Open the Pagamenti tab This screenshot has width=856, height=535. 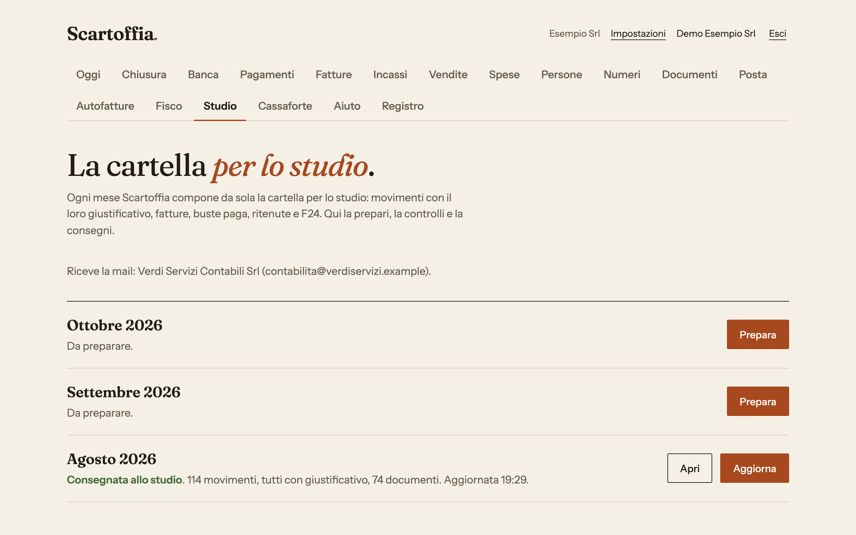click(x=267, y=75)
